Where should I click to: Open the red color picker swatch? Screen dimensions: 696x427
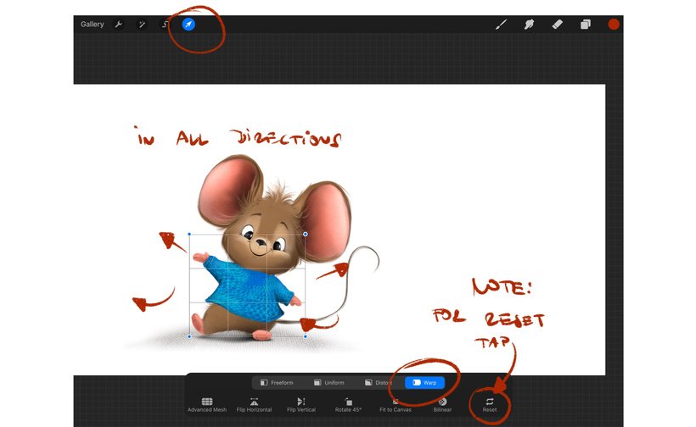(x=614, y=25)
